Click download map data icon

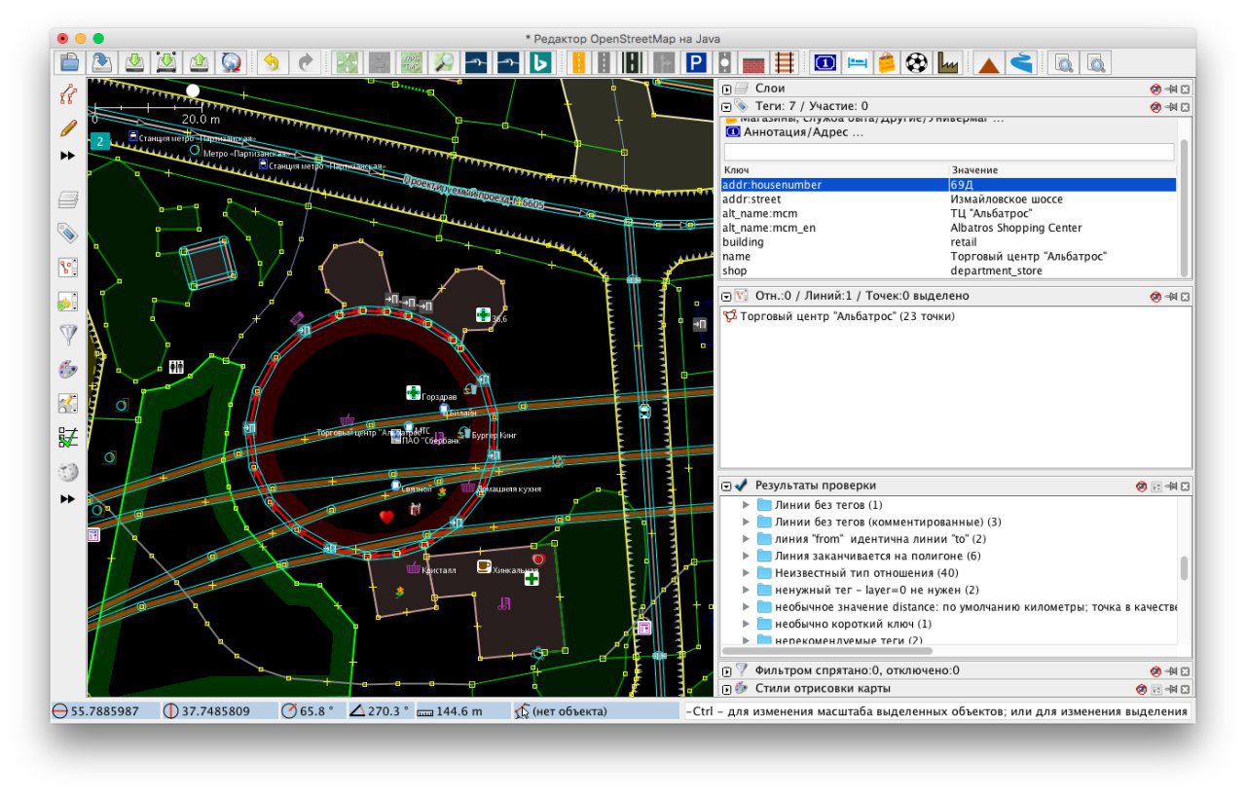click(x=134, y=62)
